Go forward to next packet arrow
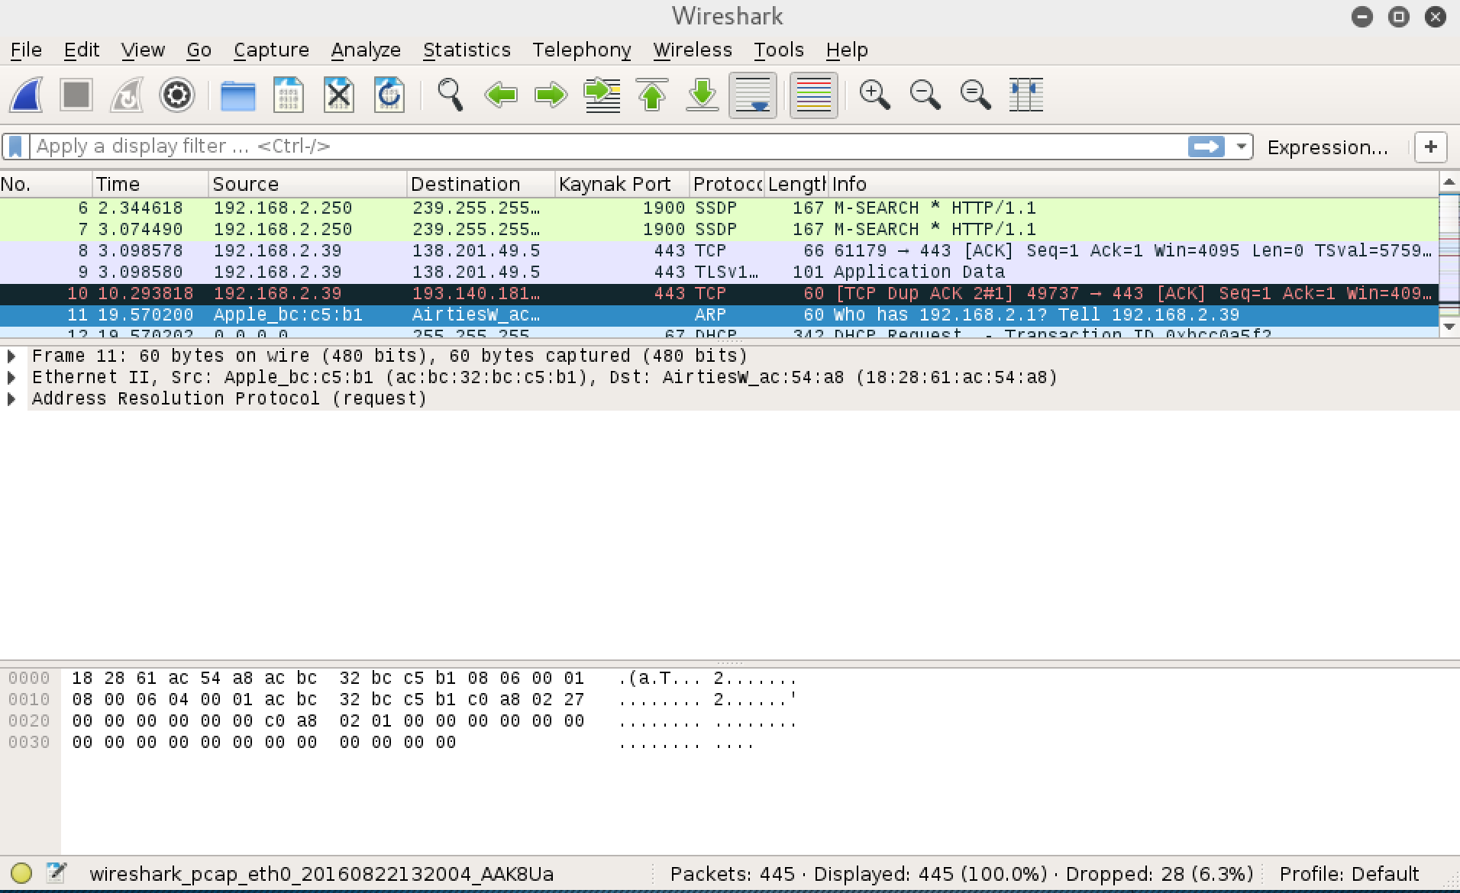 551,95
